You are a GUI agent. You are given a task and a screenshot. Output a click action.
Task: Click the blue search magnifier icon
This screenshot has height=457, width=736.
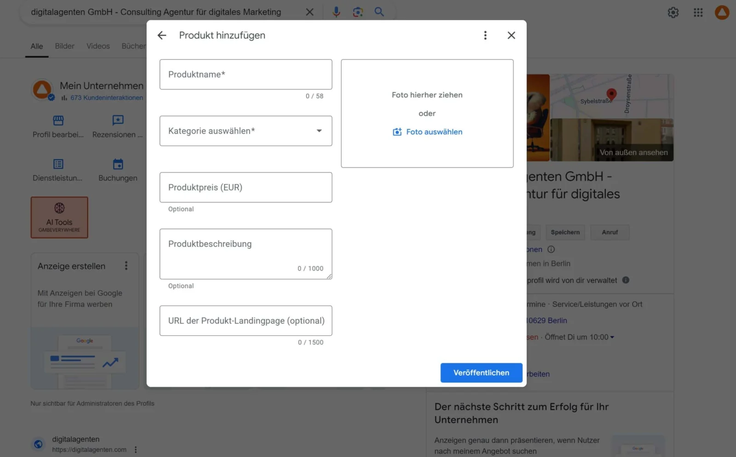pyautogui.click(x=379, y=12)
